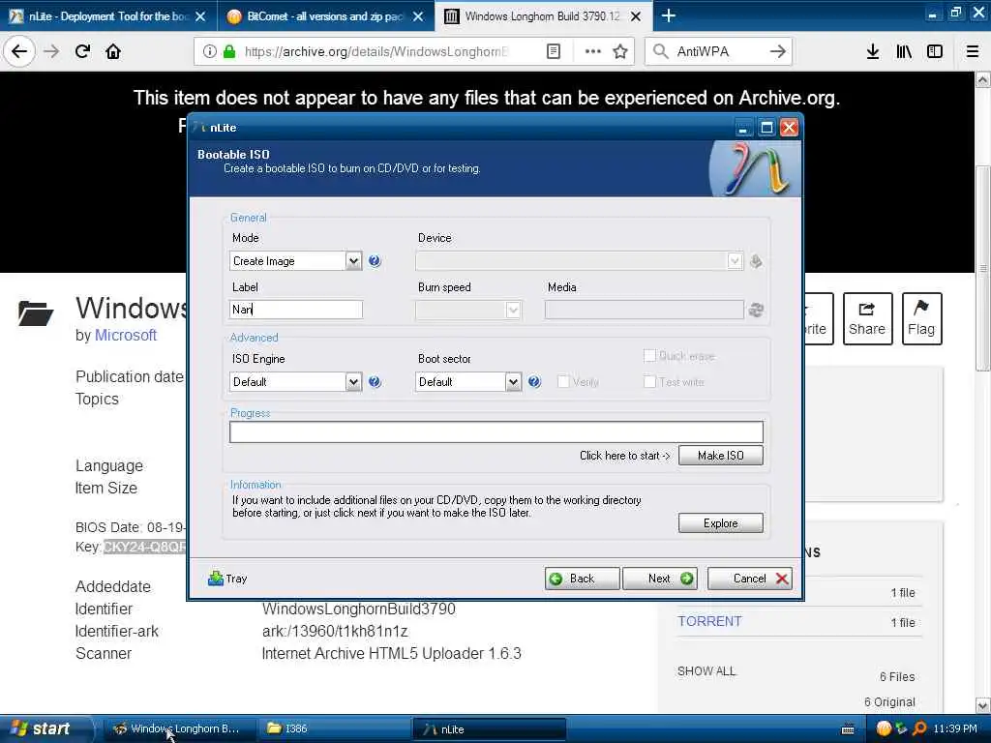Click the orange system tray icon
This screenshot has height=743, width=991.
(884, 728)
